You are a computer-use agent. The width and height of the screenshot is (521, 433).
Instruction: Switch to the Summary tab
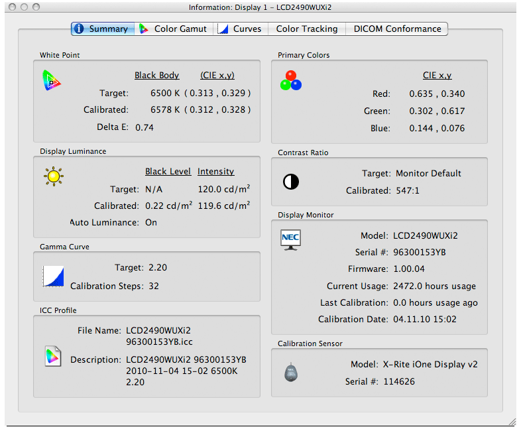click(x=102, y=29)
